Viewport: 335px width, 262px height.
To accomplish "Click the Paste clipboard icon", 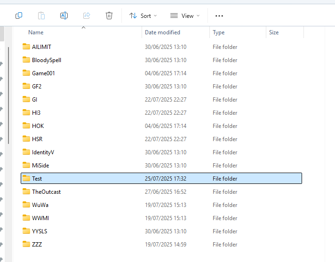I will (x=41, y=16).
